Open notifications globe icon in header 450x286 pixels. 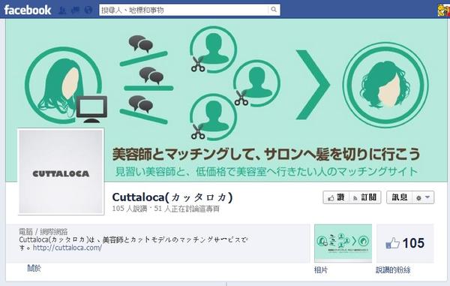pos(88,11)
